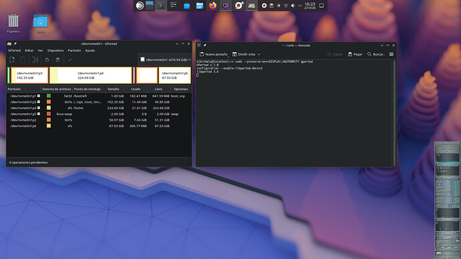Viewport: 461px width, 259px height.
Task: Open the device selector /dev/nvme0n1 dropdown
Action: click(164, 59)
